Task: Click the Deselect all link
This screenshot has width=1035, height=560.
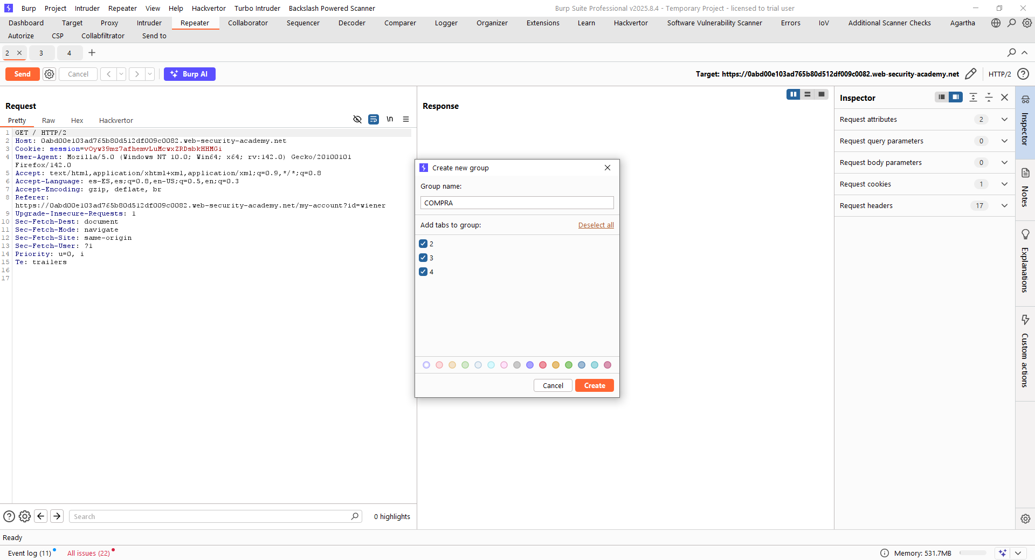Action: [x=596, y=225]
